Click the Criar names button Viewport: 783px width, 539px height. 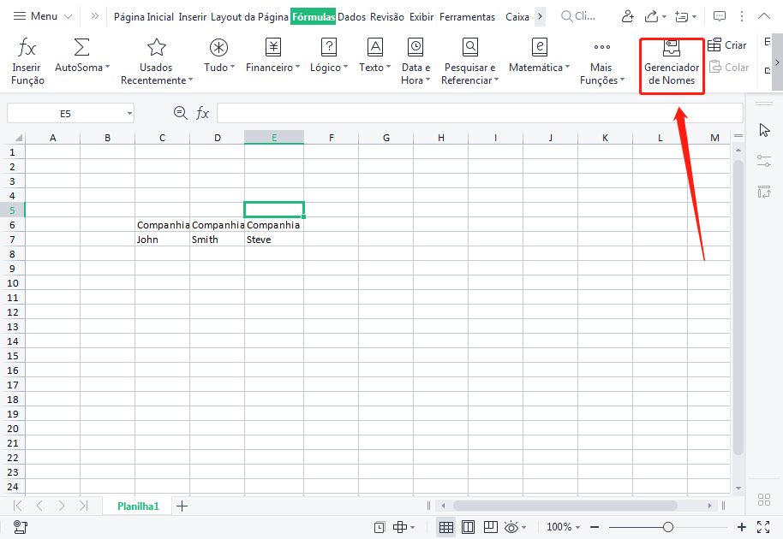point(727,45)
